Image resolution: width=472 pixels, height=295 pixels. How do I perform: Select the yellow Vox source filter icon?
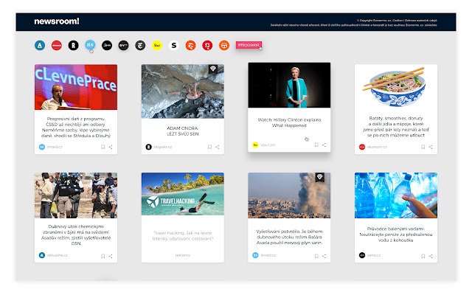pos(157,46)
